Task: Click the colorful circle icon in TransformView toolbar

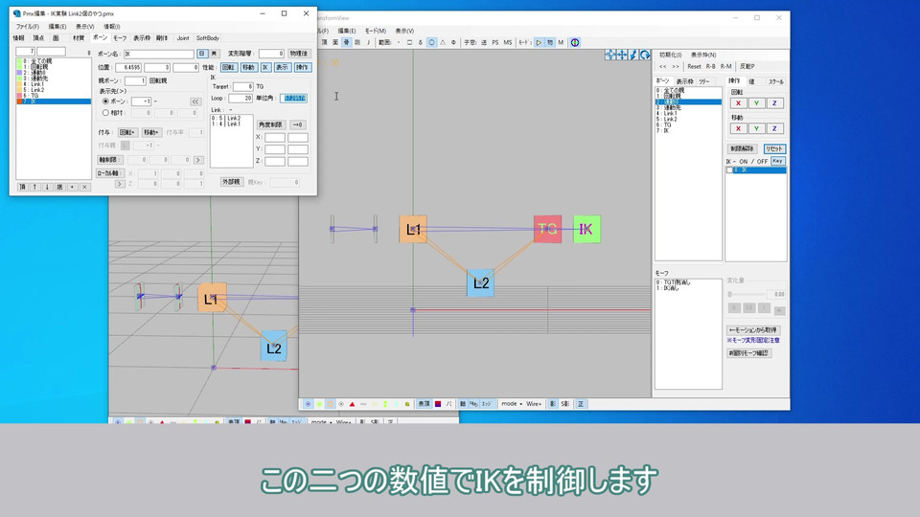Action: [x=575, y=42]
